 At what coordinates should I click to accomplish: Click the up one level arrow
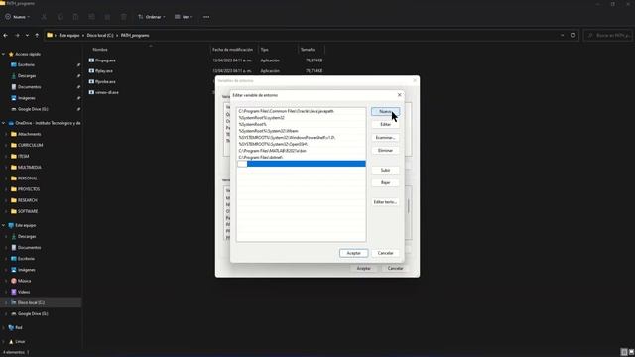(x=37, y=36)
